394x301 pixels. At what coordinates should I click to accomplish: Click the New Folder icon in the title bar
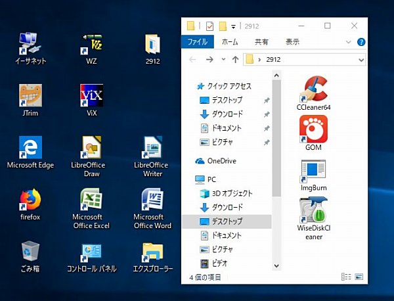click(x=223, y=26)
